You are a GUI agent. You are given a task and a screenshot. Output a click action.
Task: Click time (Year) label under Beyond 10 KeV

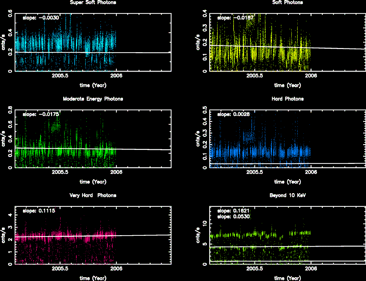[x=288, y=278]
